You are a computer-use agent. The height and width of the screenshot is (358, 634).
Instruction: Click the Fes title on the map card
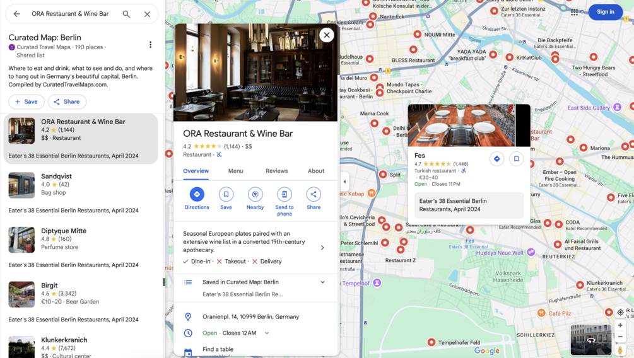tap(420, 156)
